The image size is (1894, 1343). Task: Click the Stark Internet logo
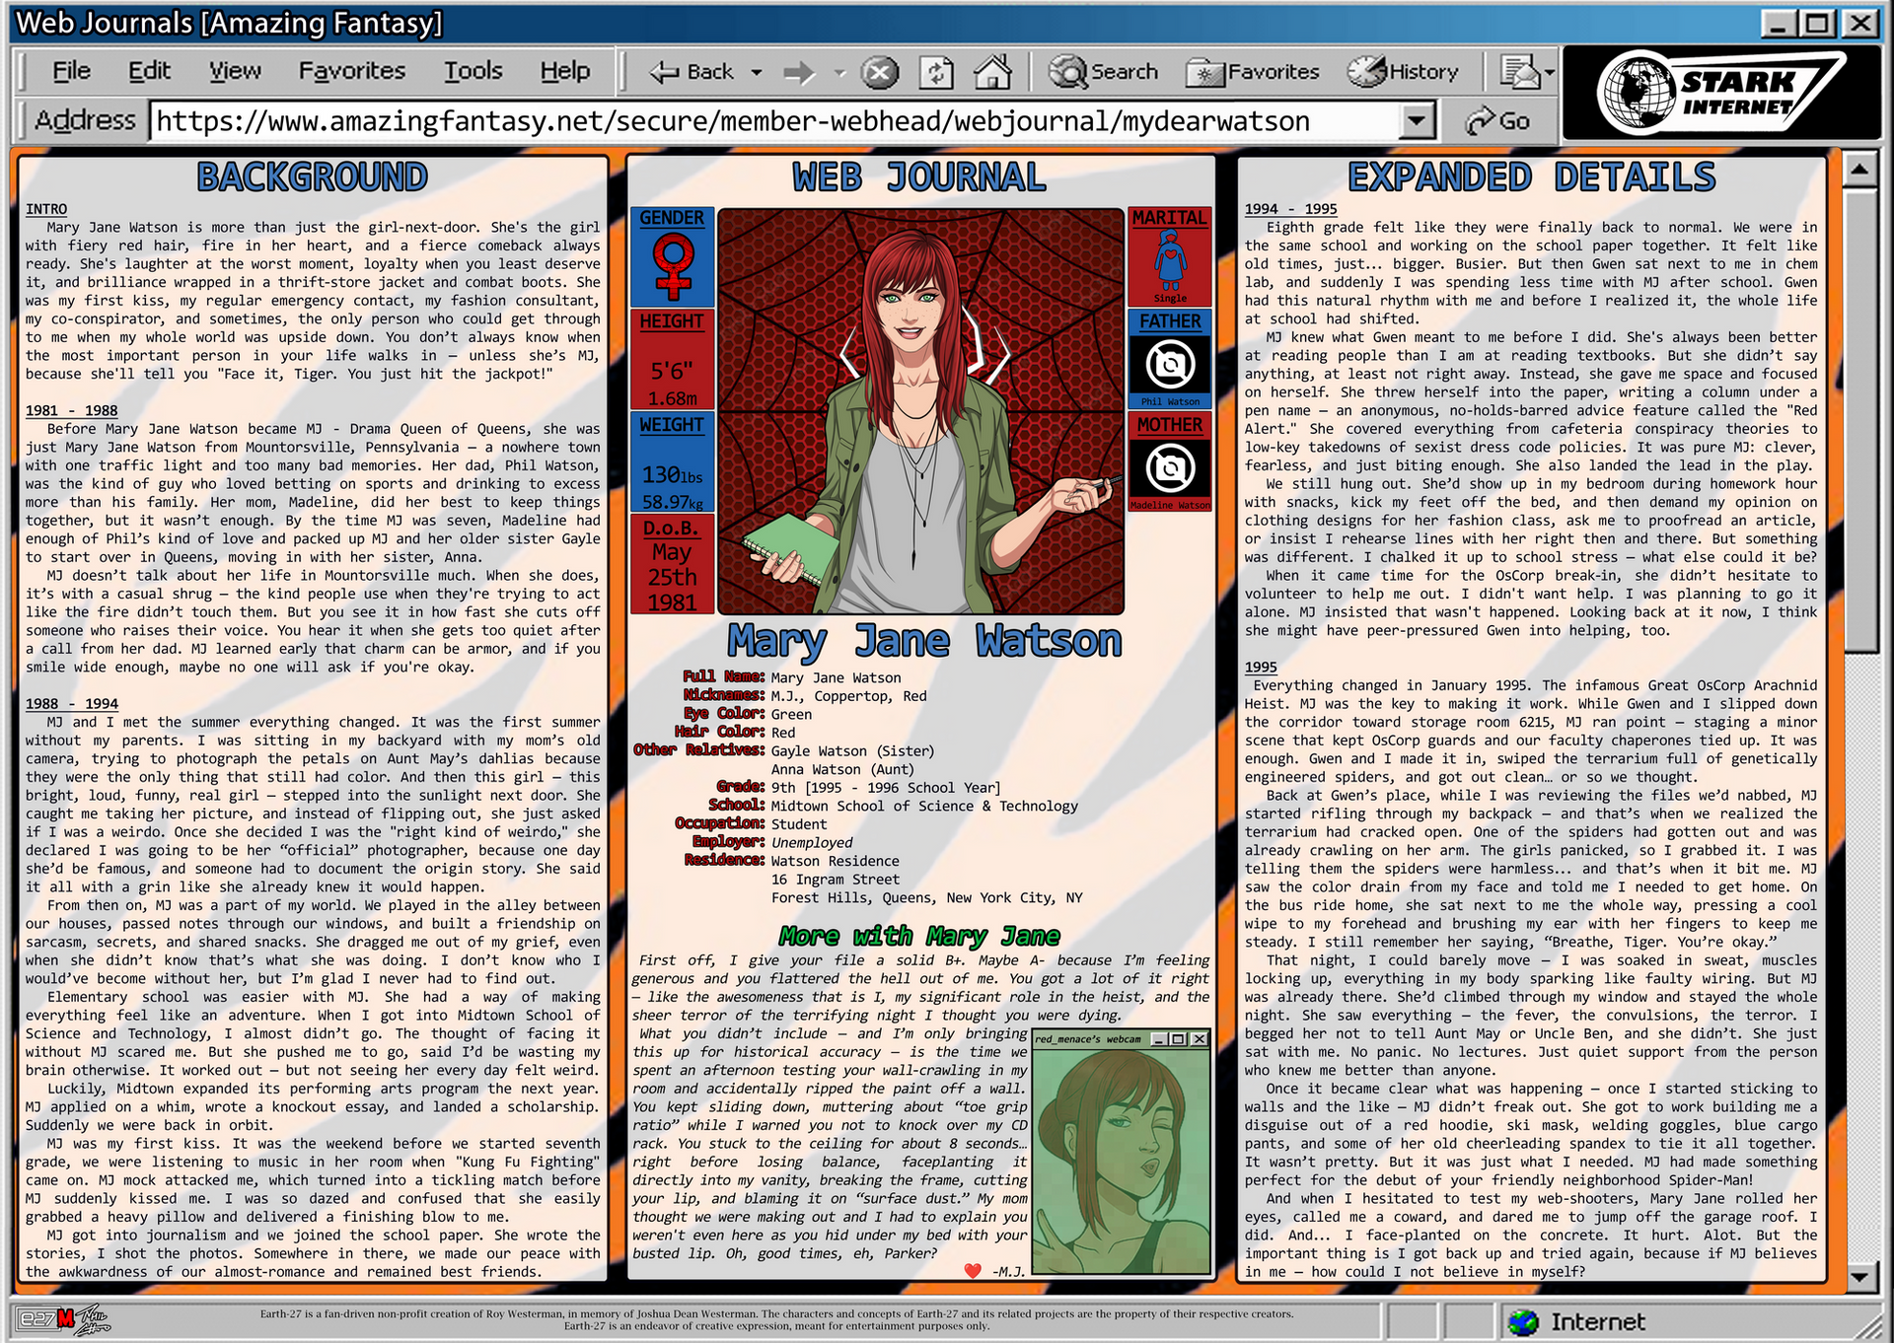pyautogui.click(x=1722, y=94)
